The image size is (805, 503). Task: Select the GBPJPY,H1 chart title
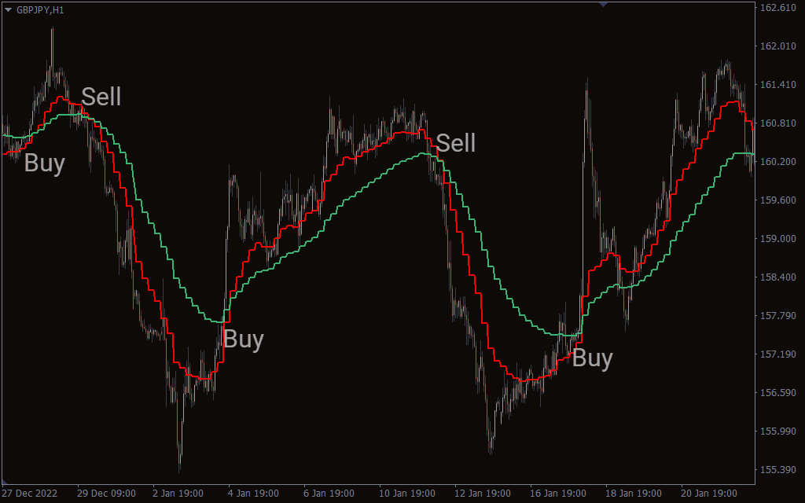click(40, 9)
